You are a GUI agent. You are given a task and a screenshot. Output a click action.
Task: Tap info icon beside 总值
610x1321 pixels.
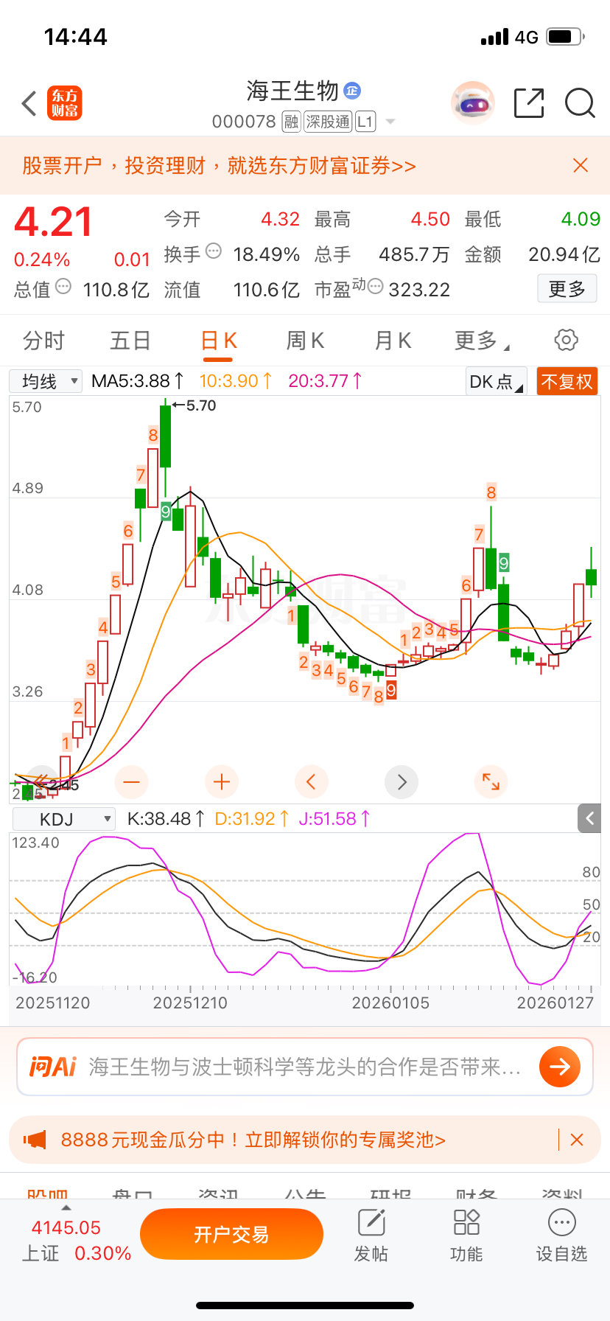tap(63, 286)
